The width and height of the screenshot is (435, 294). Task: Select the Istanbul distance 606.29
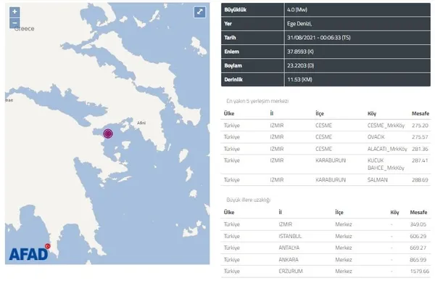tap(418, 236)
